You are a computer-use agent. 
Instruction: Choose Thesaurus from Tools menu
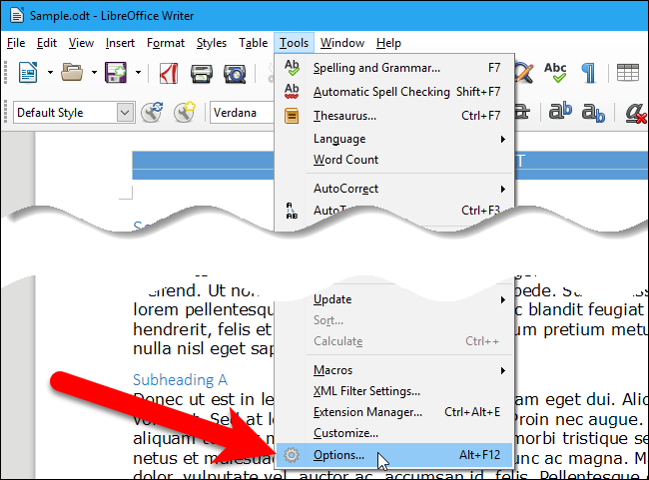[x=394, y=116]
